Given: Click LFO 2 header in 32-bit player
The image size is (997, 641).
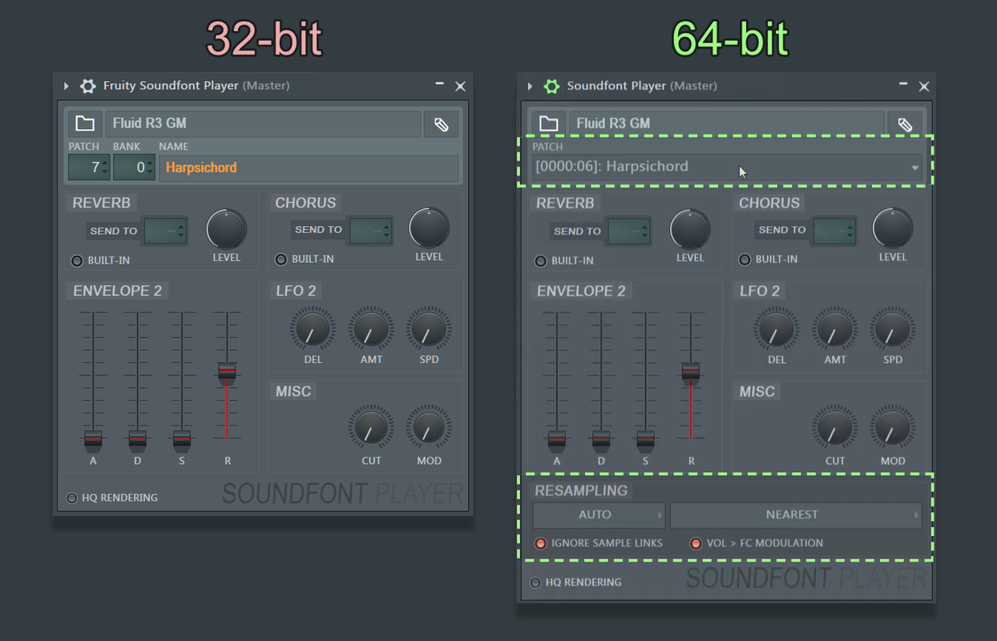Looking at the screenshot, I should [x=297, y=291].
